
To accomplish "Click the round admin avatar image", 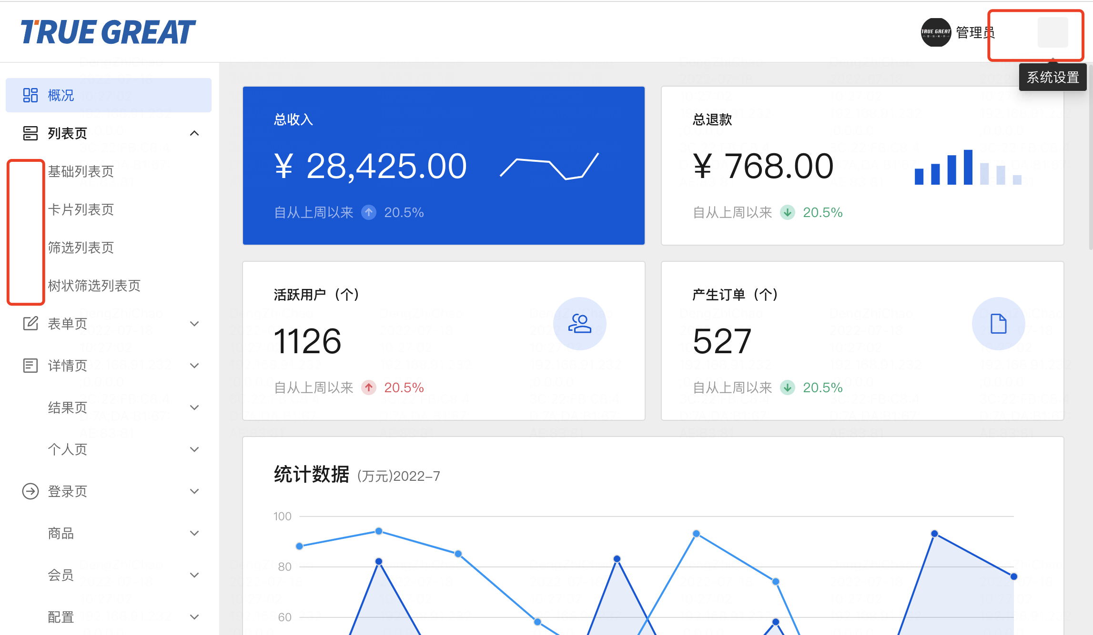I will 936,32.
